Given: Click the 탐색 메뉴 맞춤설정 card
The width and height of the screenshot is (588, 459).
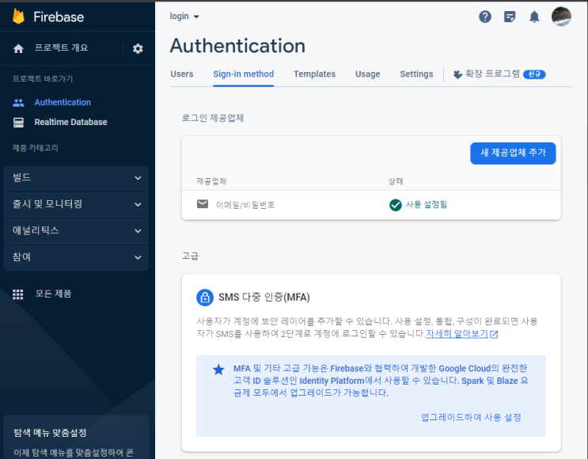Looking at the screenshot, I should point(76,438).
